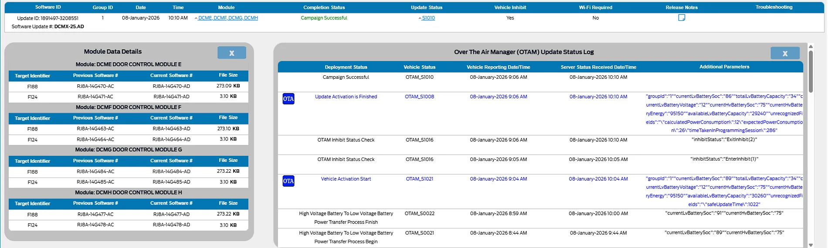Select the Wi-Fi Required column header
Screen dimensions: 828x248
point(595,7)
